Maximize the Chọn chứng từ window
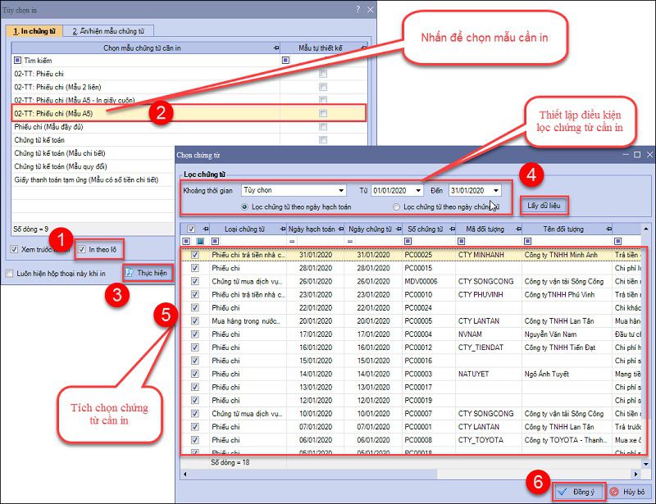The height and width of the screenshot is (504, 656). point(637,155)
